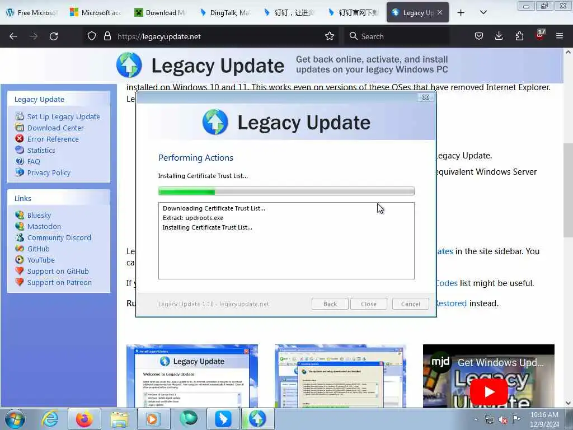Click the Close button in installer
The width and height of the screenshot is (573, 430).
368,304
